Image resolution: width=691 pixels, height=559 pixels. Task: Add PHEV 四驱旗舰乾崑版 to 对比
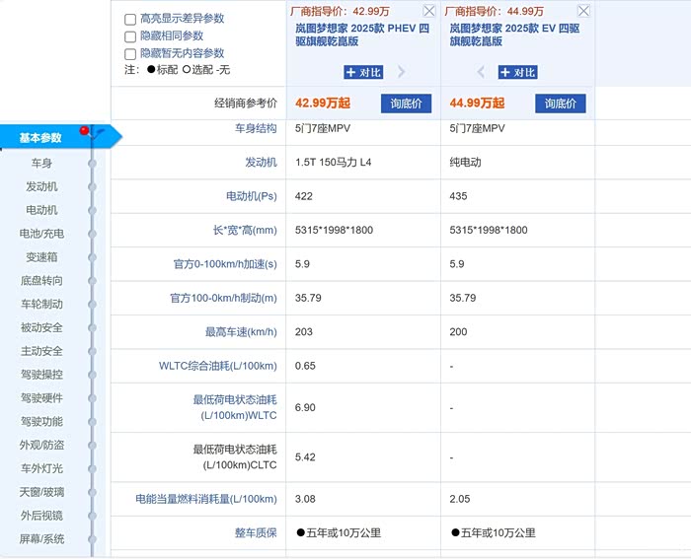point(363,72)
